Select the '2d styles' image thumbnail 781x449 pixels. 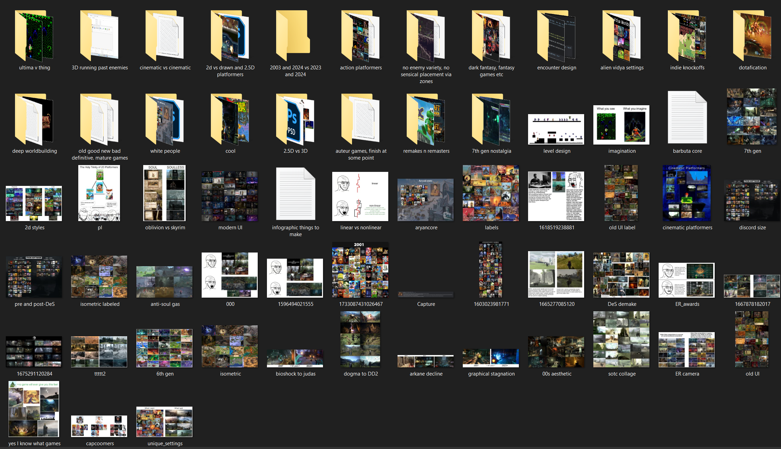(34, 203)
